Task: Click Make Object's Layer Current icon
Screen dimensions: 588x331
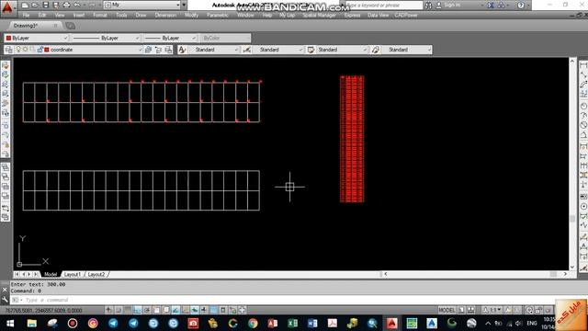Action: (x=148, y=50)
